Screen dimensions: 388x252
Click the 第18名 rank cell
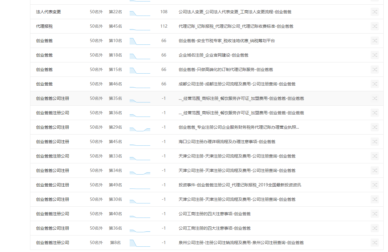pyautogui.click(x=115, y=55)
